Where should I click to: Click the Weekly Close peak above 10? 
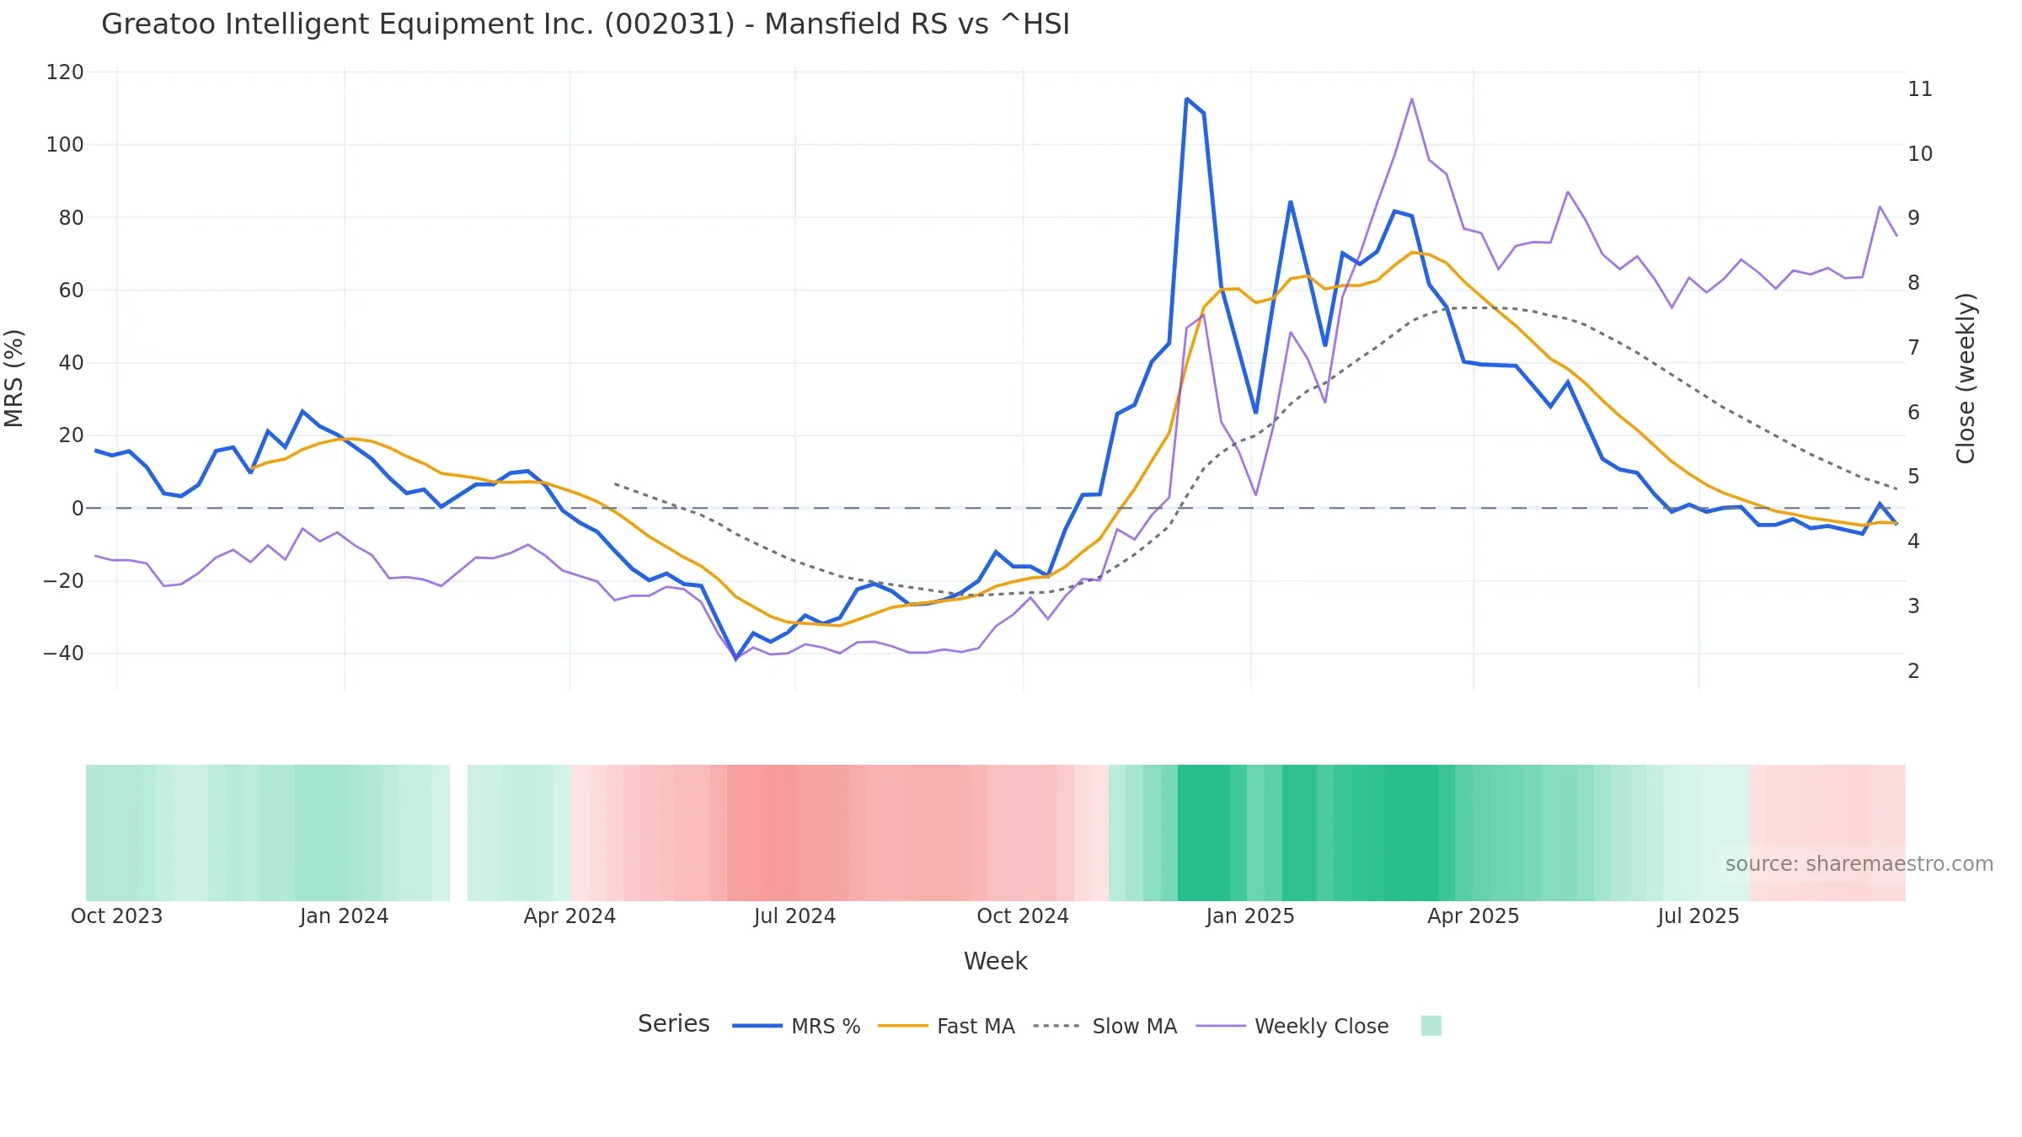click(1412, 99)
